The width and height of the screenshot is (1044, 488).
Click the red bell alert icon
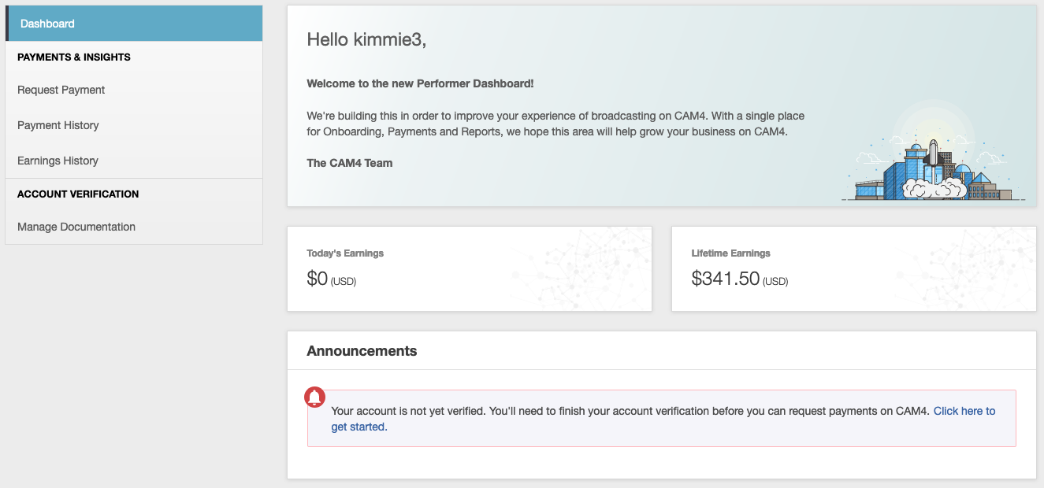click(x=314, y=397)
